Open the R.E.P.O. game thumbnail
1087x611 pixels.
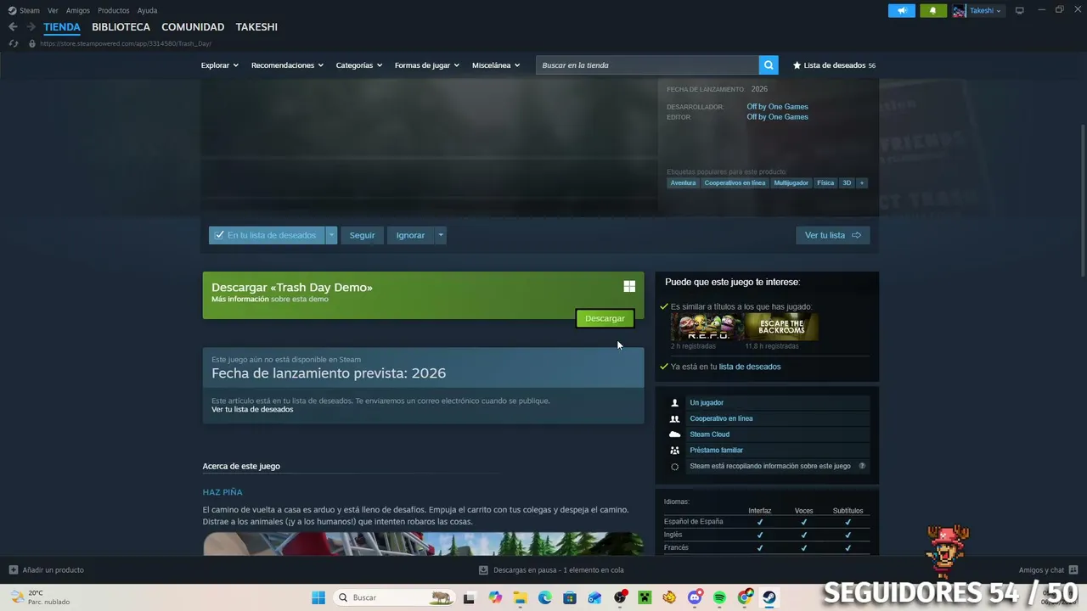(707, 328)
